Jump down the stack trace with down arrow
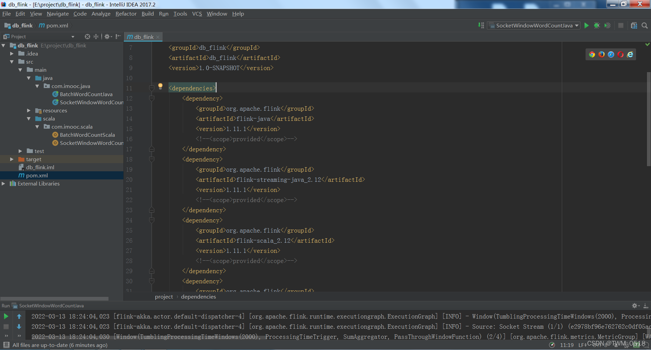This screenshot has height=350, width=651. (19, 327)
